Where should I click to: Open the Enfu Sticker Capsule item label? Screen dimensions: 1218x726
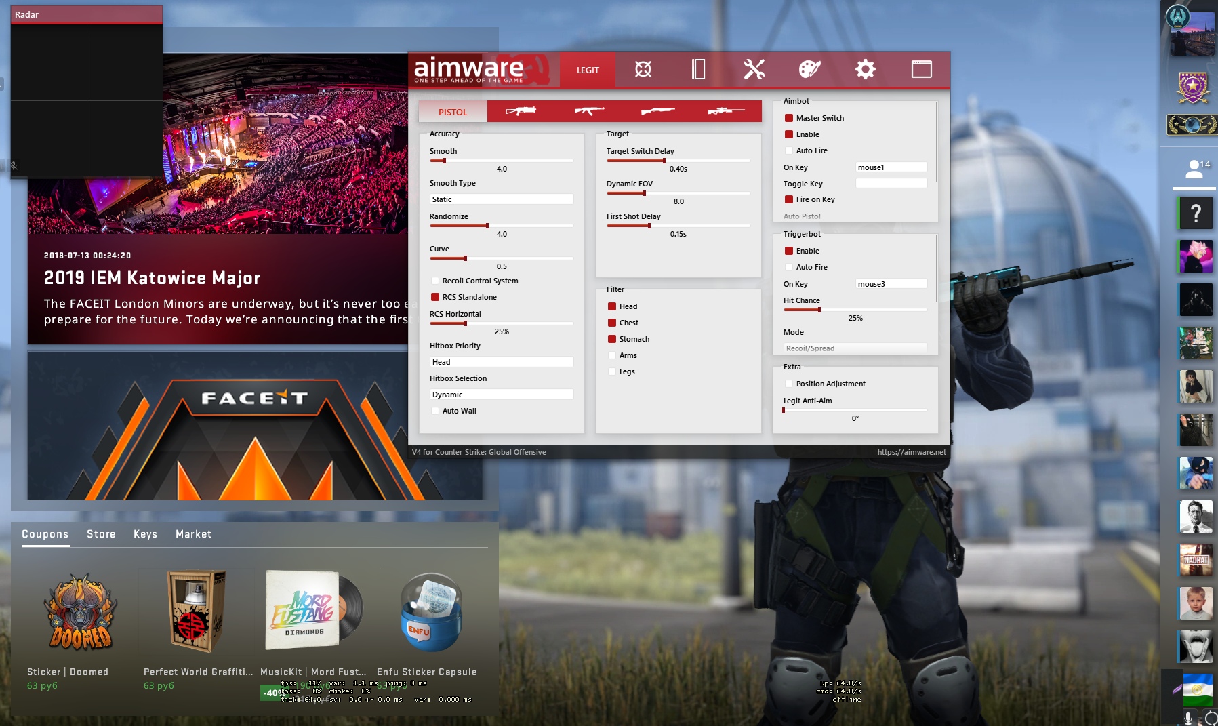pos(427,672)
